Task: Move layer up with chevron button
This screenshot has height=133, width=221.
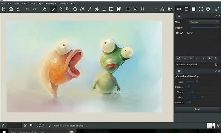Action: click(197, 58)
